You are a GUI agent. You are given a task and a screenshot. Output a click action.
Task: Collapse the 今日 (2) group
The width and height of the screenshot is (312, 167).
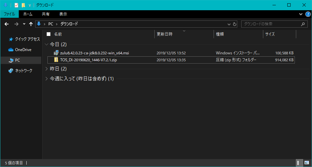click(x=47, y=44)
